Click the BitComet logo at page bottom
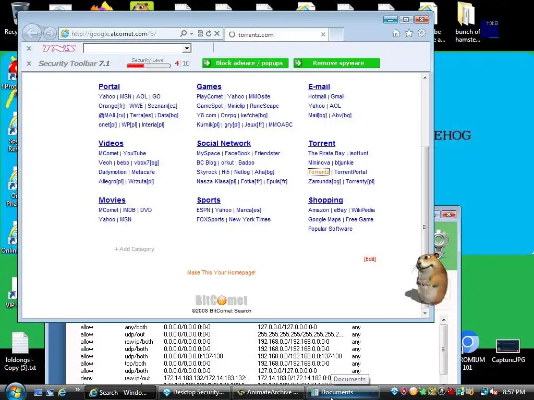The image size is (534, 400). (x=221, y=300)
